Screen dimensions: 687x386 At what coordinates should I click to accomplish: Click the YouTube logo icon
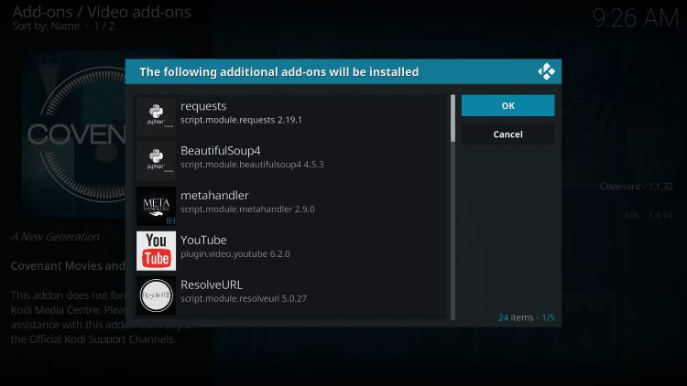[x=156, y=251]
